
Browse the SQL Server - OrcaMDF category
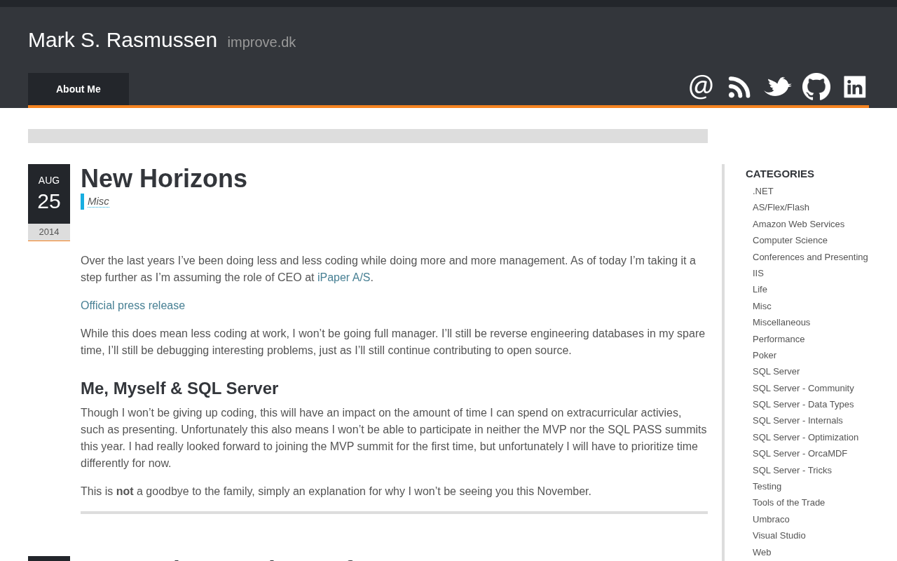800,454
